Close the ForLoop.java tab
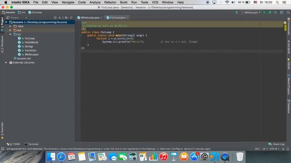The height and width of the screenshot is (163, 291). (127, 18)
